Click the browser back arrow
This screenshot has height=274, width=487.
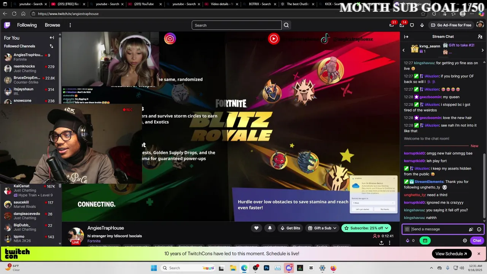[5, 14]
